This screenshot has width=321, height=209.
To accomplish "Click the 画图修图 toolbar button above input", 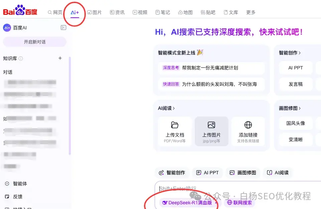I will click(x=243, y=173).
